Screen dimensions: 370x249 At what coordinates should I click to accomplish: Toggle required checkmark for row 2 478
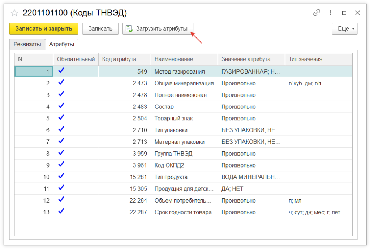pyautogui.click(x=61, y=94)
